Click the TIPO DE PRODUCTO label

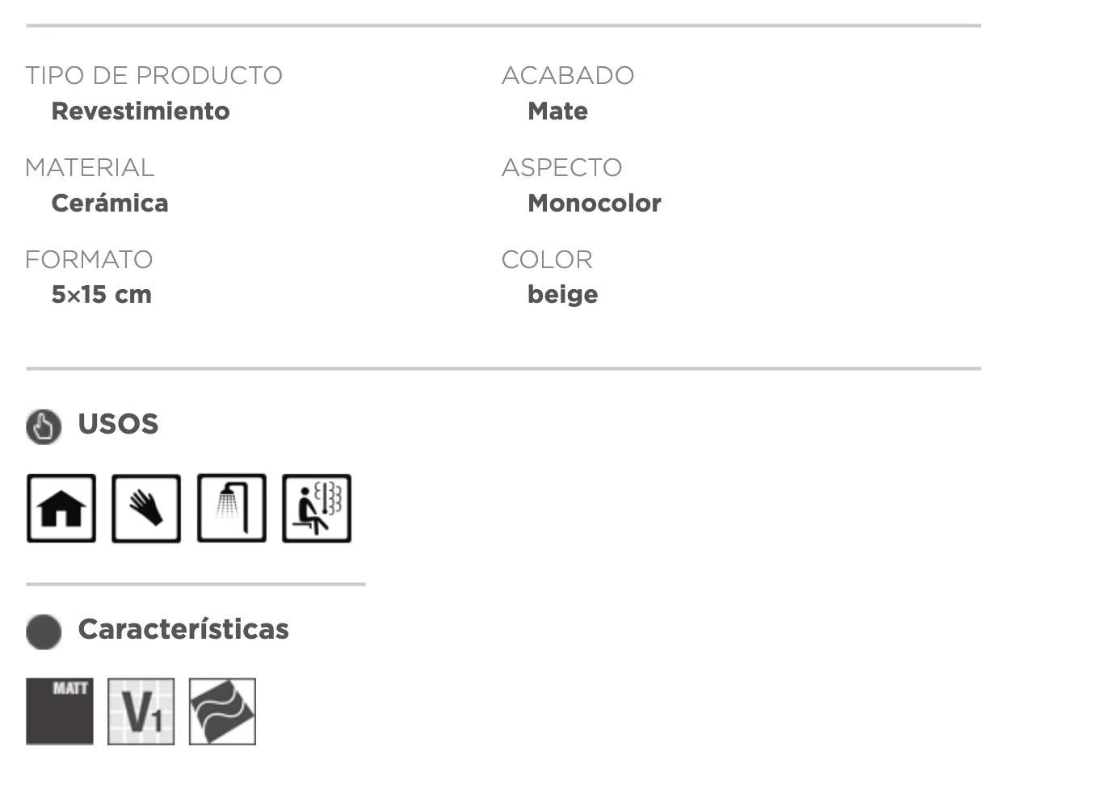(153, 75)
